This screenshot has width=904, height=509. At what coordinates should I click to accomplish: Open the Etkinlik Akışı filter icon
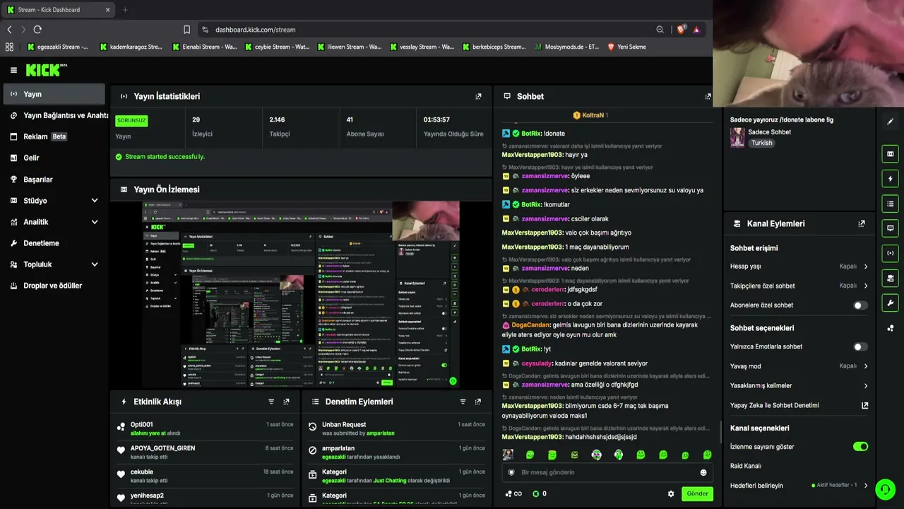[x=271, y=402]
